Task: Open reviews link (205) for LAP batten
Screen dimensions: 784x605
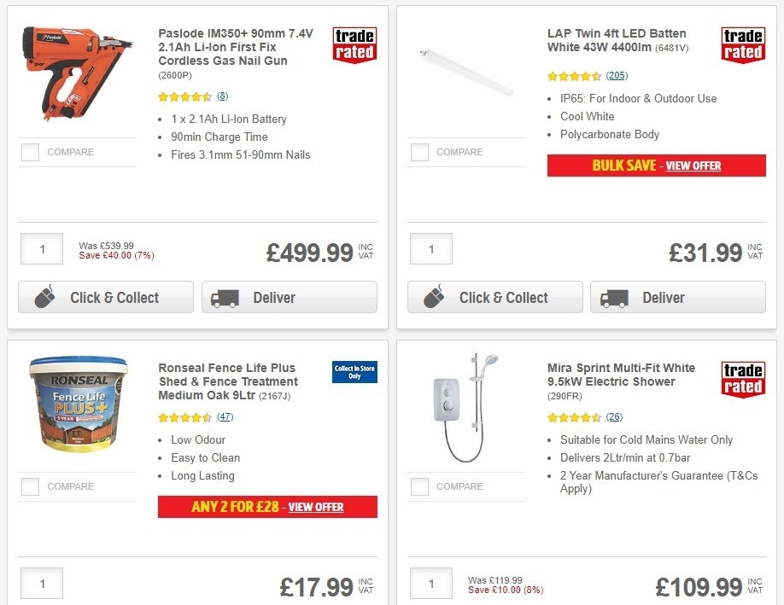Action: [x=617, y=75]
